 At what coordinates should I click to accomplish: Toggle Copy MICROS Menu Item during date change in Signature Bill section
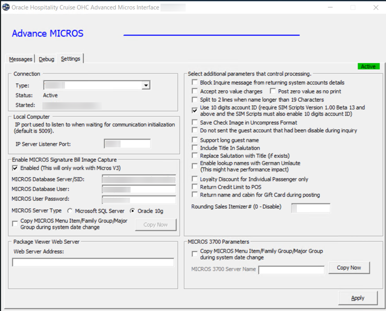tap(15, 223)
